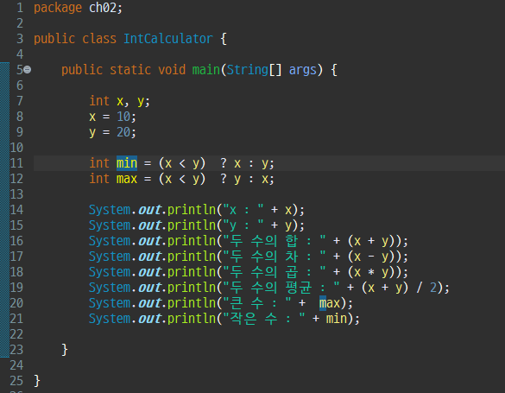Click the 'args' parameter name
Screen dimensions: 505x393
pos(303,71)
